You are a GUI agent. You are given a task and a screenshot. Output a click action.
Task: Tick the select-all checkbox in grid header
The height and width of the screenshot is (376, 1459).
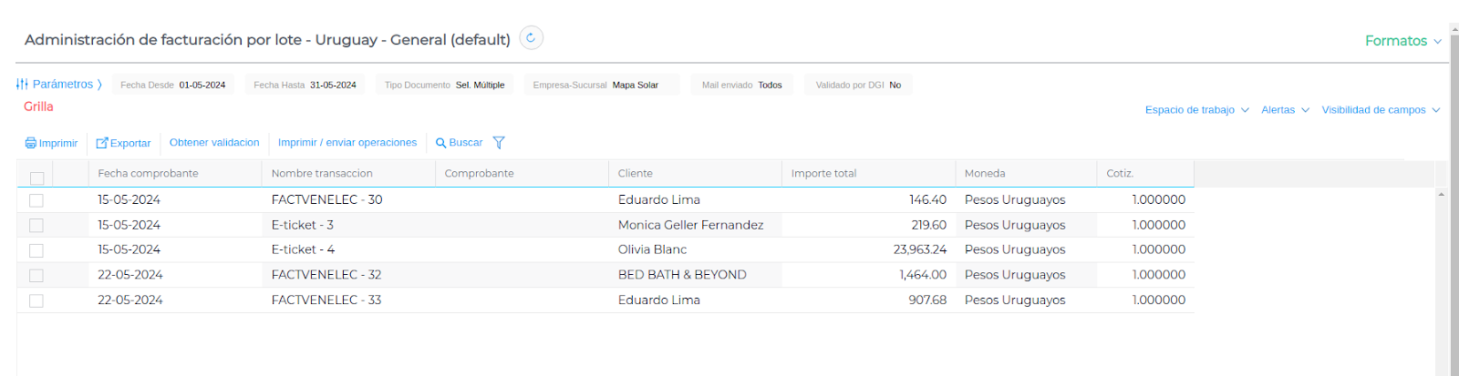[x=36, y=178]
